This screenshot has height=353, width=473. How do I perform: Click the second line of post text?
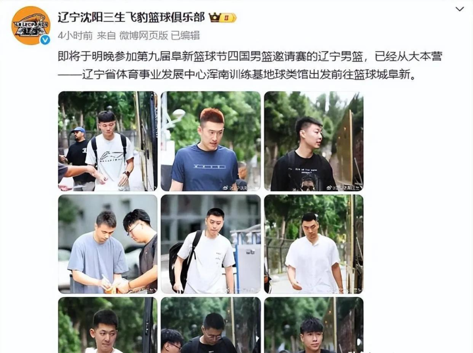click(237, 74)
